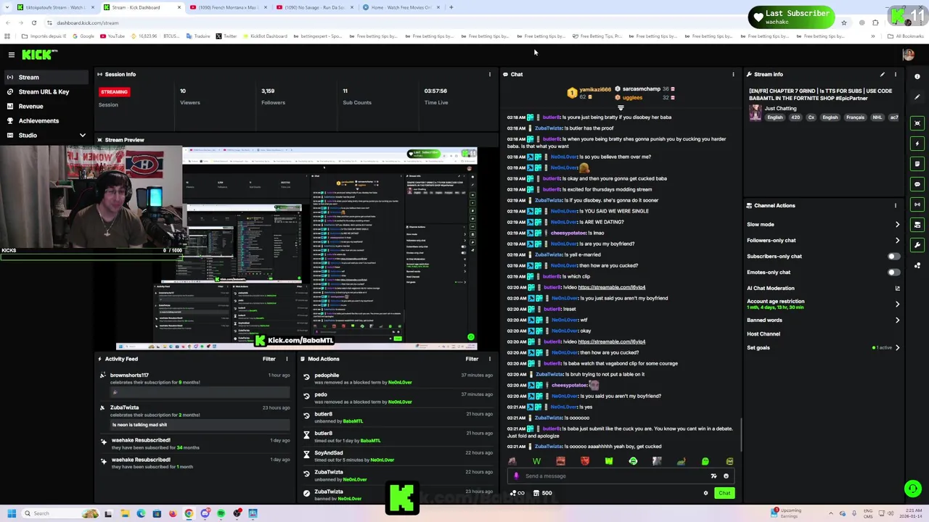Expand the chat leaderboard arrow
Screen dimensions: 929x522
click(621, 108)
